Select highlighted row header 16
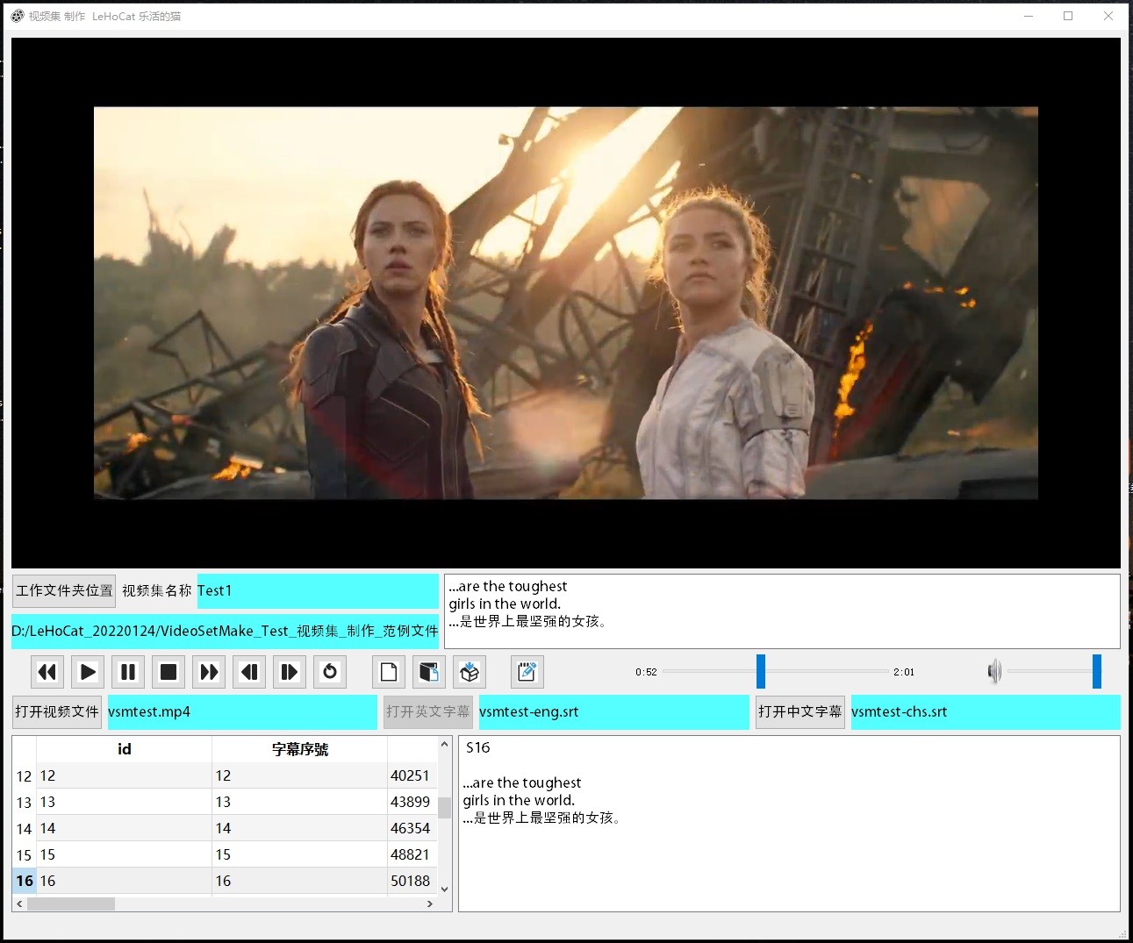This screenshot has height=943, width=1133. [x=24, y=881]
